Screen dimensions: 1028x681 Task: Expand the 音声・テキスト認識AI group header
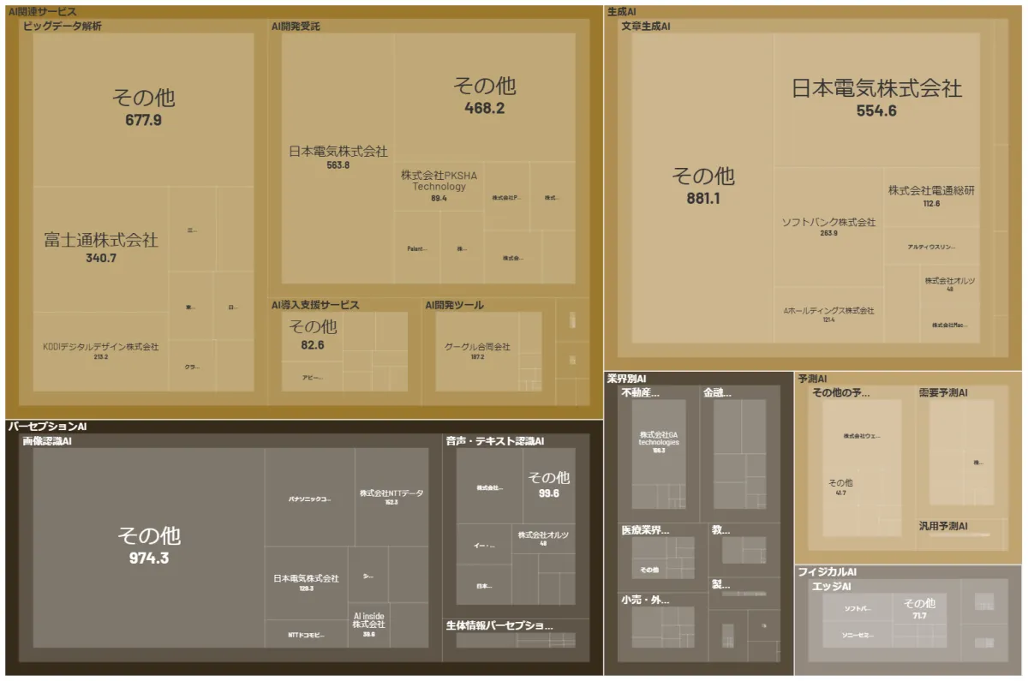pyautogui.click(x=494, y=441)
